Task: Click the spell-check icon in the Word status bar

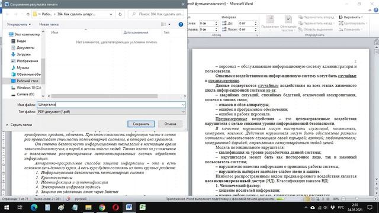Action: pyautogui.click(x=68, y=199)
